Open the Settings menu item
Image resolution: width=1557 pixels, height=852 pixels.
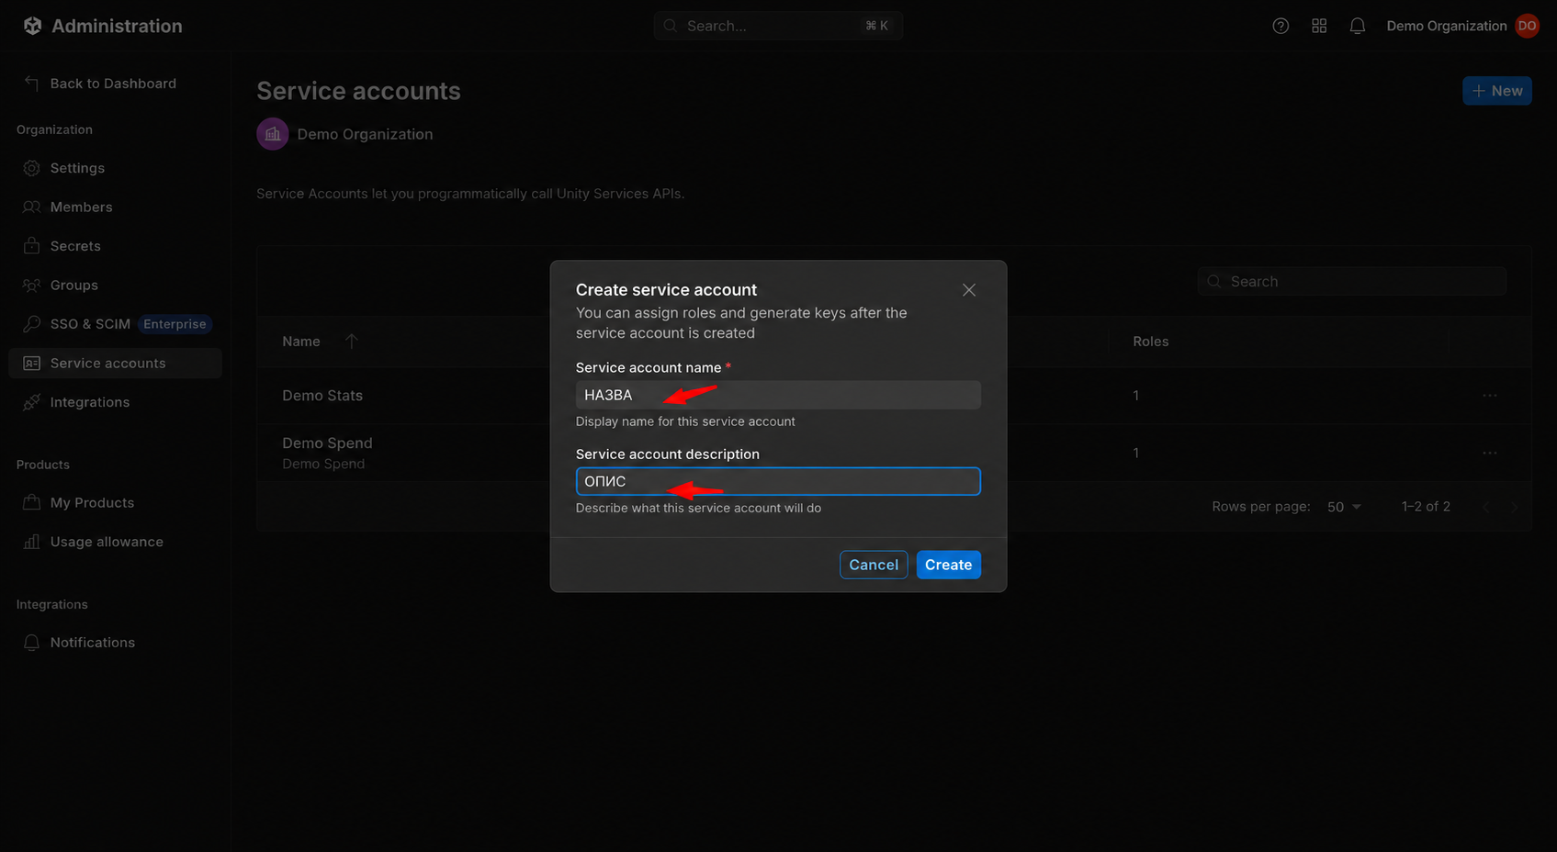(x=115, y=168)
